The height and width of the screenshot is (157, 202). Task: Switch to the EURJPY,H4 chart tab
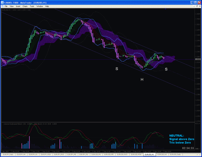pos(21,154)
